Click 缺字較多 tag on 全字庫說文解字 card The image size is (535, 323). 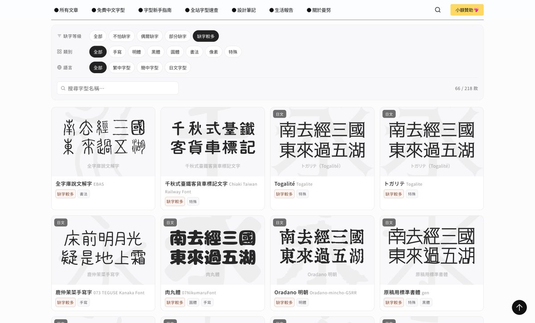click(x=66, y=194)
